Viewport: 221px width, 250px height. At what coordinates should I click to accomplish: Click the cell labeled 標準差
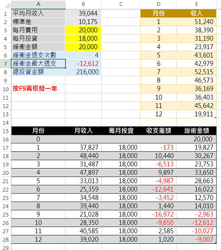click(38, 22)
